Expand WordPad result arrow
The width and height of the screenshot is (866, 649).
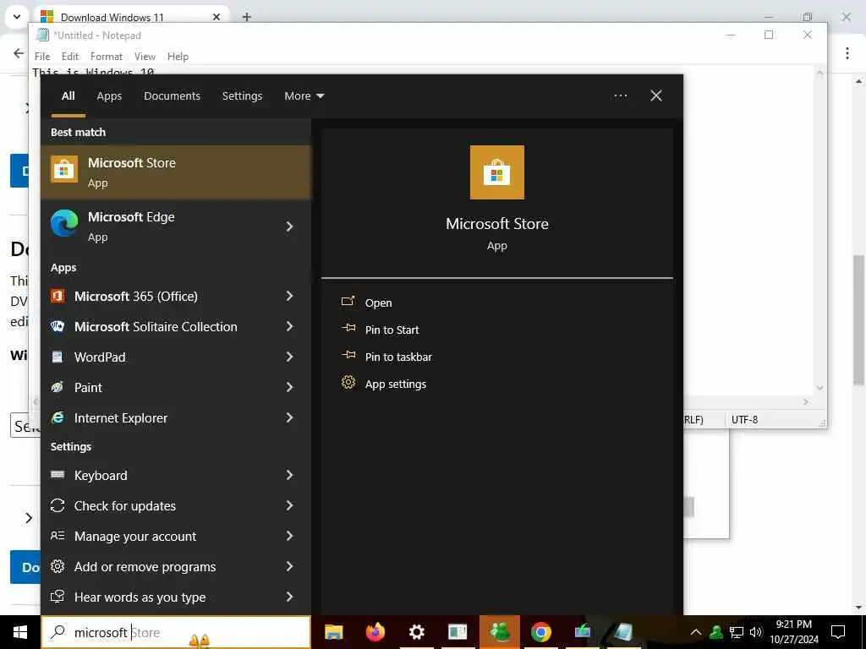point(289,357)
